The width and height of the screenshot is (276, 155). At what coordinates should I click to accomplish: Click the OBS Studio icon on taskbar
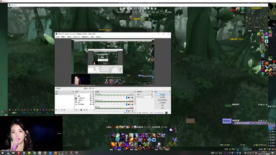[61, 153]
